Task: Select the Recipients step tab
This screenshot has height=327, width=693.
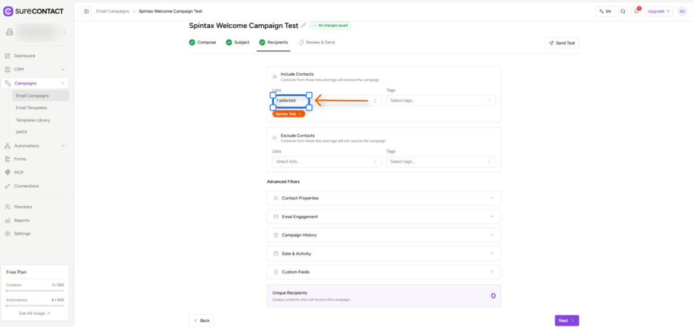Action: click(x=273, y=42)
